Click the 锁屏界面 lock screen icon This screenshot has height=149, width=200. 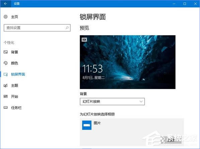(5, 74)
